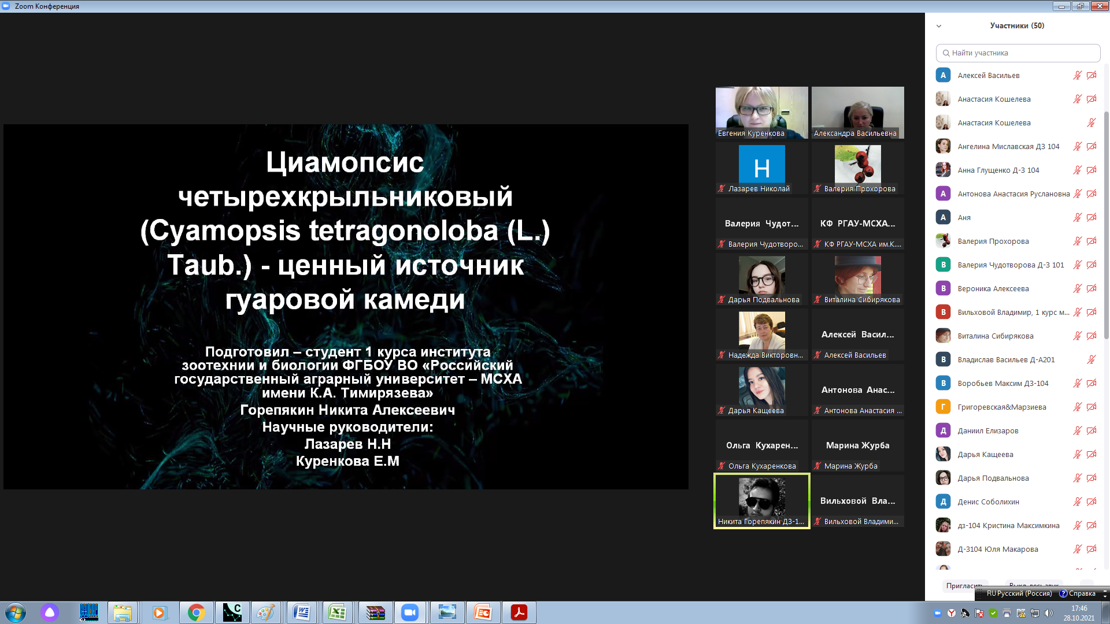
Task: Open Google Chrome from the taskbar
Action: point(197,612)
